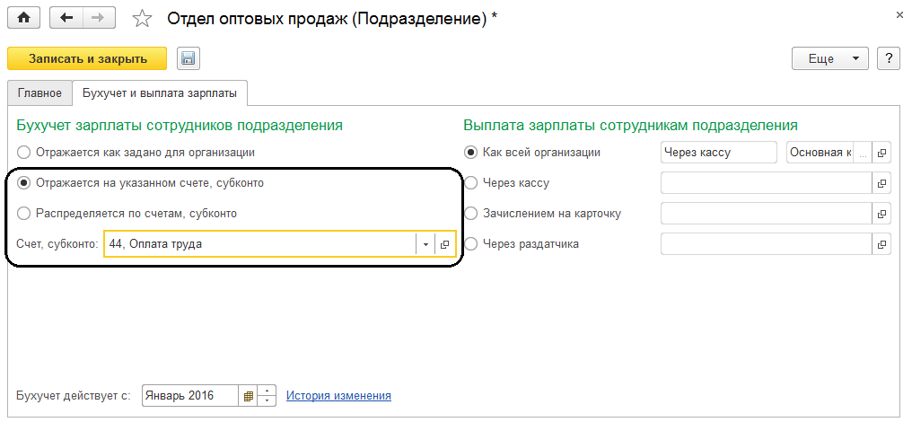Click the Зачислением на карточку input field
The image size is (912, 422).
766,214
